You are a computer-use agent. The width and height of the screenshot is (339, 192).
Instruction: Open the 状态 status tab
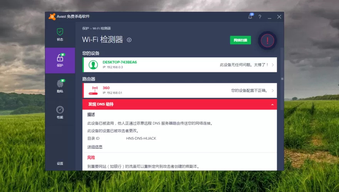pyautogui.click(x=60, y=35)
